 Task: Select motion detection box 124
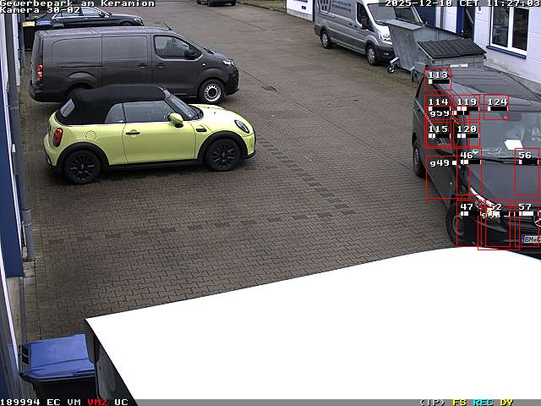pos(496,106)
